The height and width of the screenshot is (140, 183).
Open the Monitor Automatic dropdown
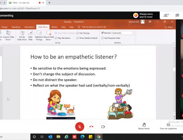click(133, 33)
